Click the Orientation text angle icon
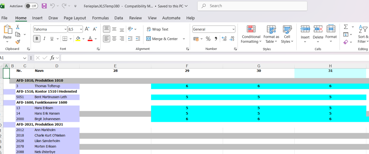 [x=130, y=29]
